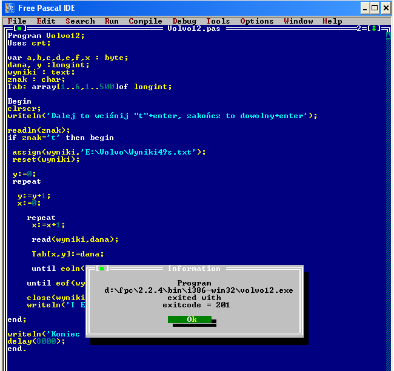Screen dimensions: 394x371
Task: Click the 'y:=y+1;' line
Action: (x=34, y=196)
